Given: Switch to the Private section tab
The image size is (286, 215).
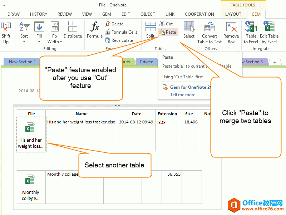Looking at the screenshot, I should point(147,62).
